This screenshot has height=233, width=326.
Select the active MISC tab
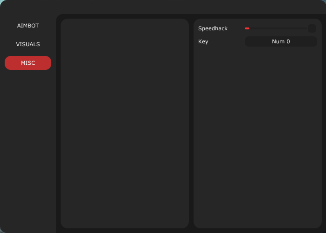[28, 63]
